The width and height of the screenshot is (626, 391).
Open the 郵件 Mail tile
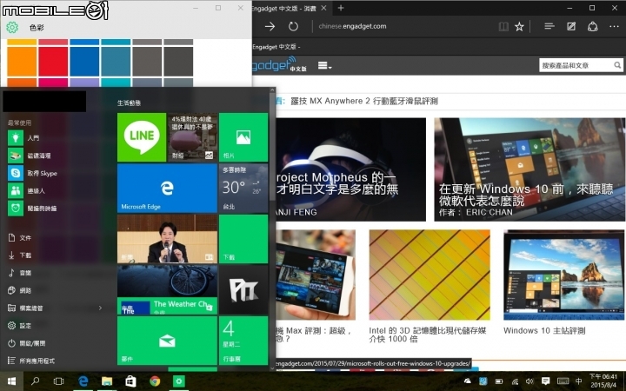(167, 341)
